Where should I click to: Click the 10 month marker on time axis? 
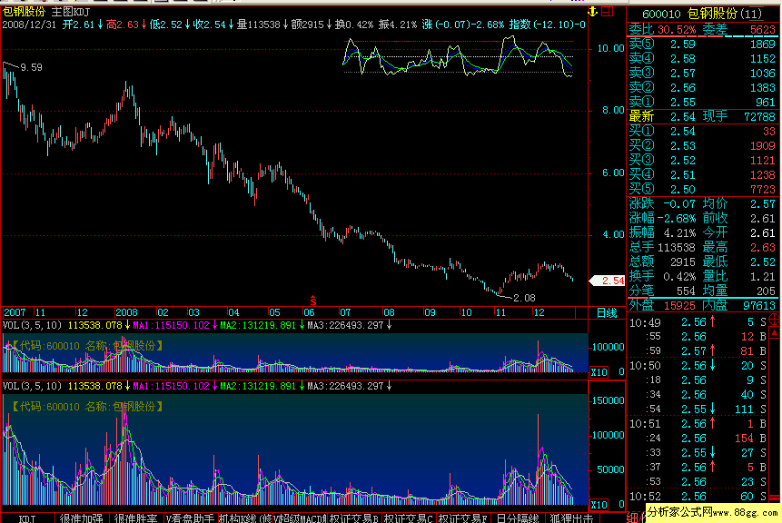tap(466, 312)
